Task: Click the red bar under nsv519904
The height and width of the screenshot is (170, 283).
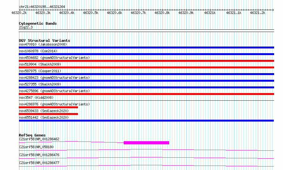Action: [x=146, y=67]
